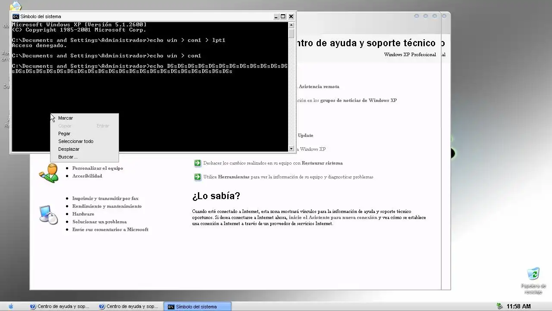Click the computer hardware icon in help center

pos(49,215)
